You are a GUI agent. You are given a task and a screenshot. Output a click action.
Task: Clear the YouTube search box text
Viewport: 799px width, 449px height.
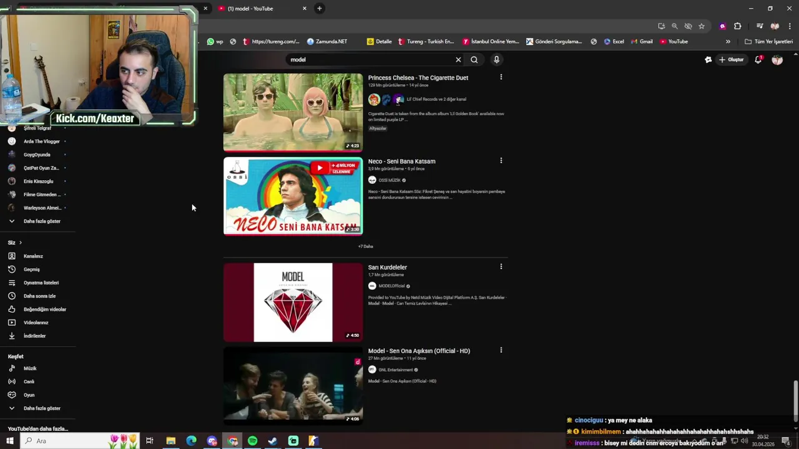pyautogui.click(x=458, y=60)
